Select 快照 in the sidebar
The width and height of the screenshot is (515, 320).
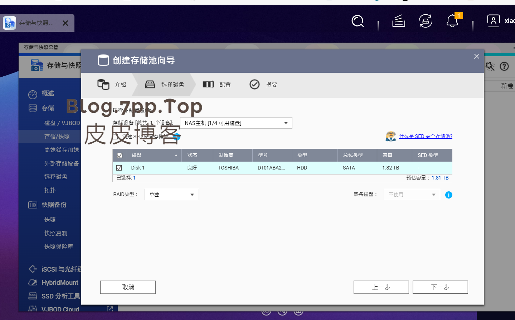(50, 220)
